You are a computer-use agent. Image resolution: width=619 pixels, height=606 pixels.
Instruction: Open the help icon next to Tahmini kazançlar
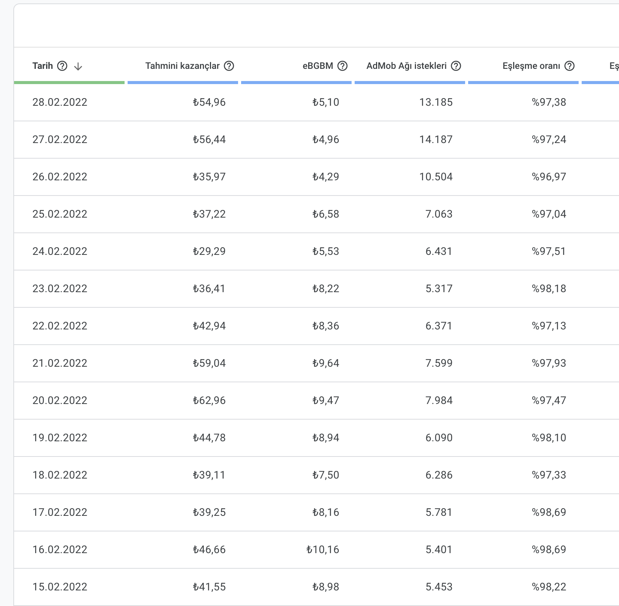[229, 66]
